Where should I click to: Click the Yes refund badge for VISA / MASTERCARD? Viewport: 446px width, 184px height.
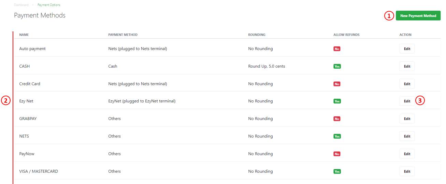(337, 171)
